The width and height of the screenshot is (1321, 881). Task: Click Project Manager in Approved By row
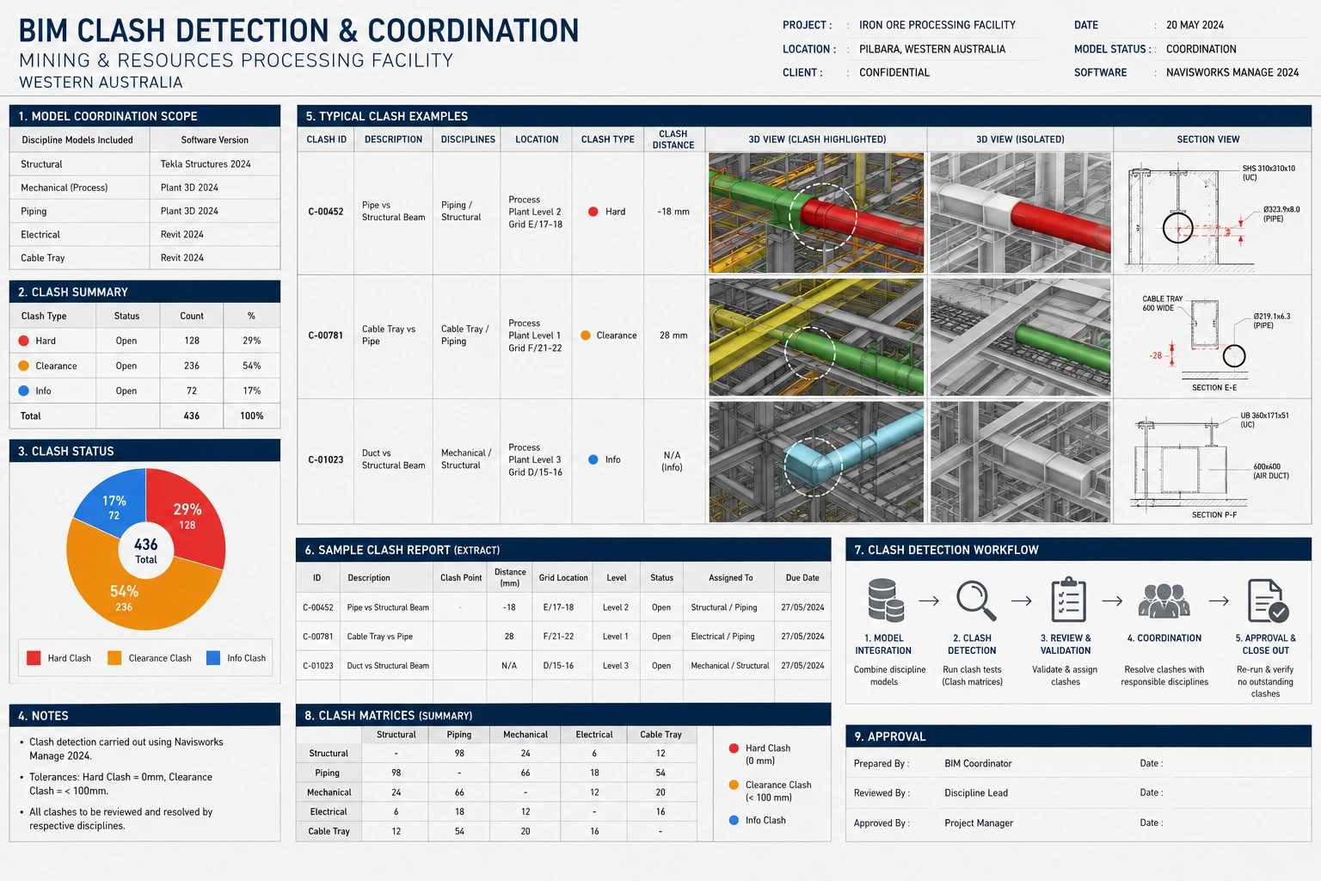click(979, 823)
